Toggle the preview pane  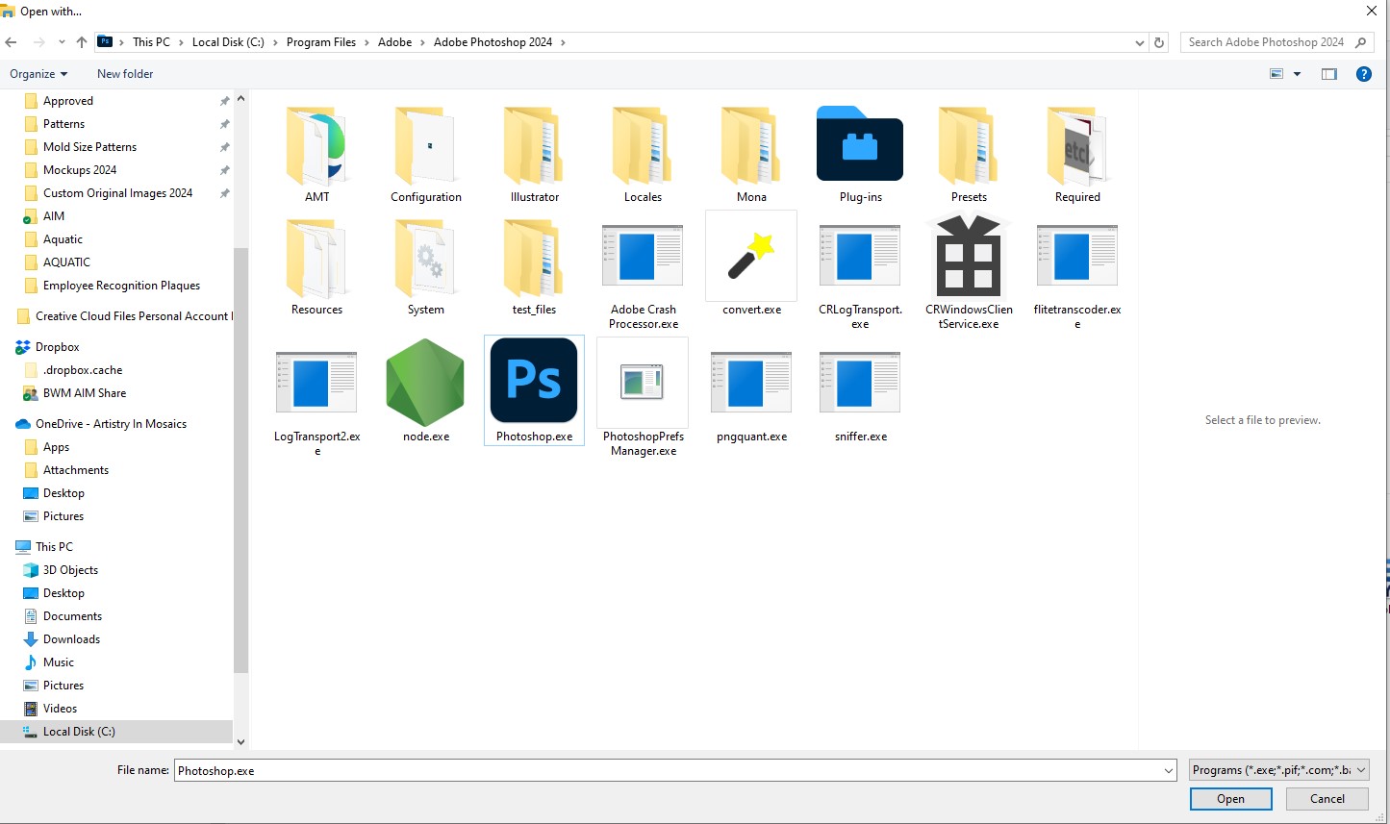pyautogui.click(x=1328, y=74)
